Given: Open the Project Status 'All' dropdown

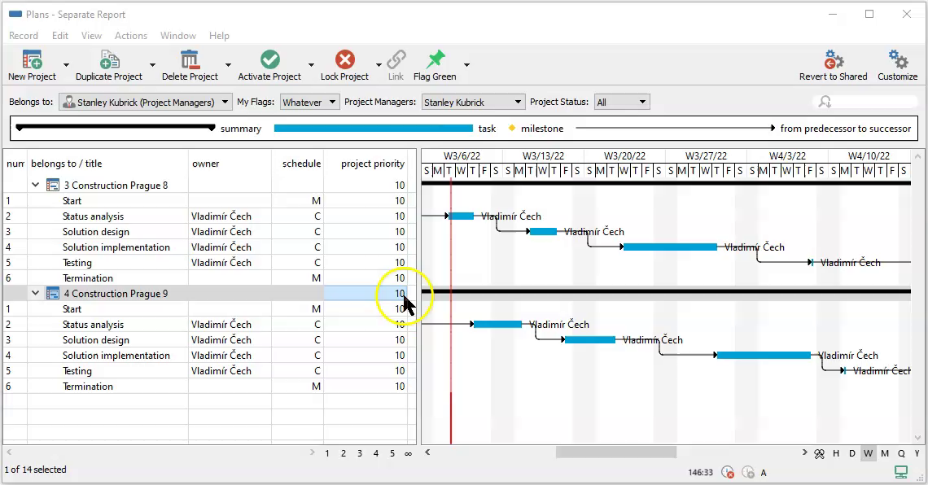Looking at the screenshot, I should pyautogui.click(x=621, y=103).
